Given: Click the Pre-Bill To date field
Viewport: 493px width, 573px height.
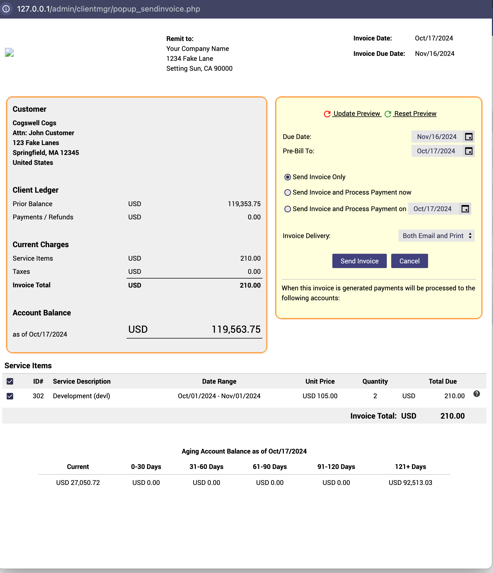Looking at the screenshot, I should point(436,151).
